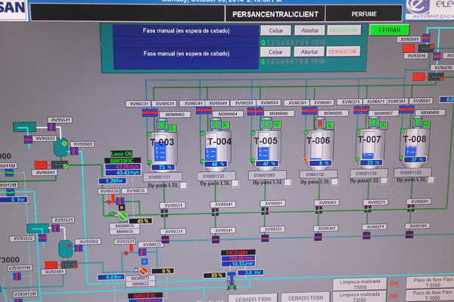Click the Cebar button beside red CEBADO OK
The width and height of the screenshot is (454, 302).
coord(275,52)
